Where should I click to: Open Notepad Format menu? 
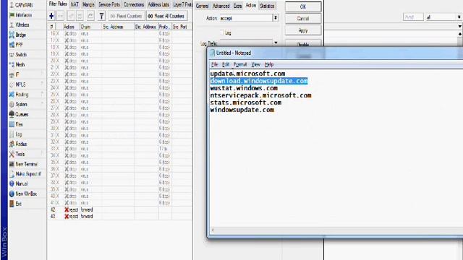pyautogui.click(x=240, y=64)
